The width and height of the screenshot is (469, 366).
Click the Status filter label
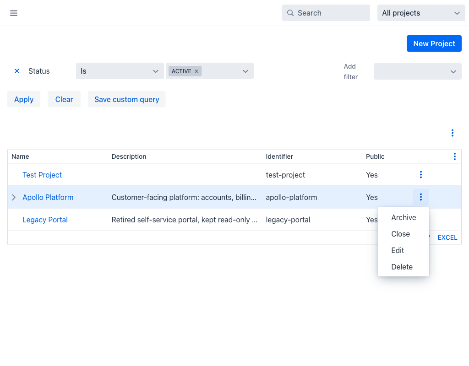click(39, 71)
